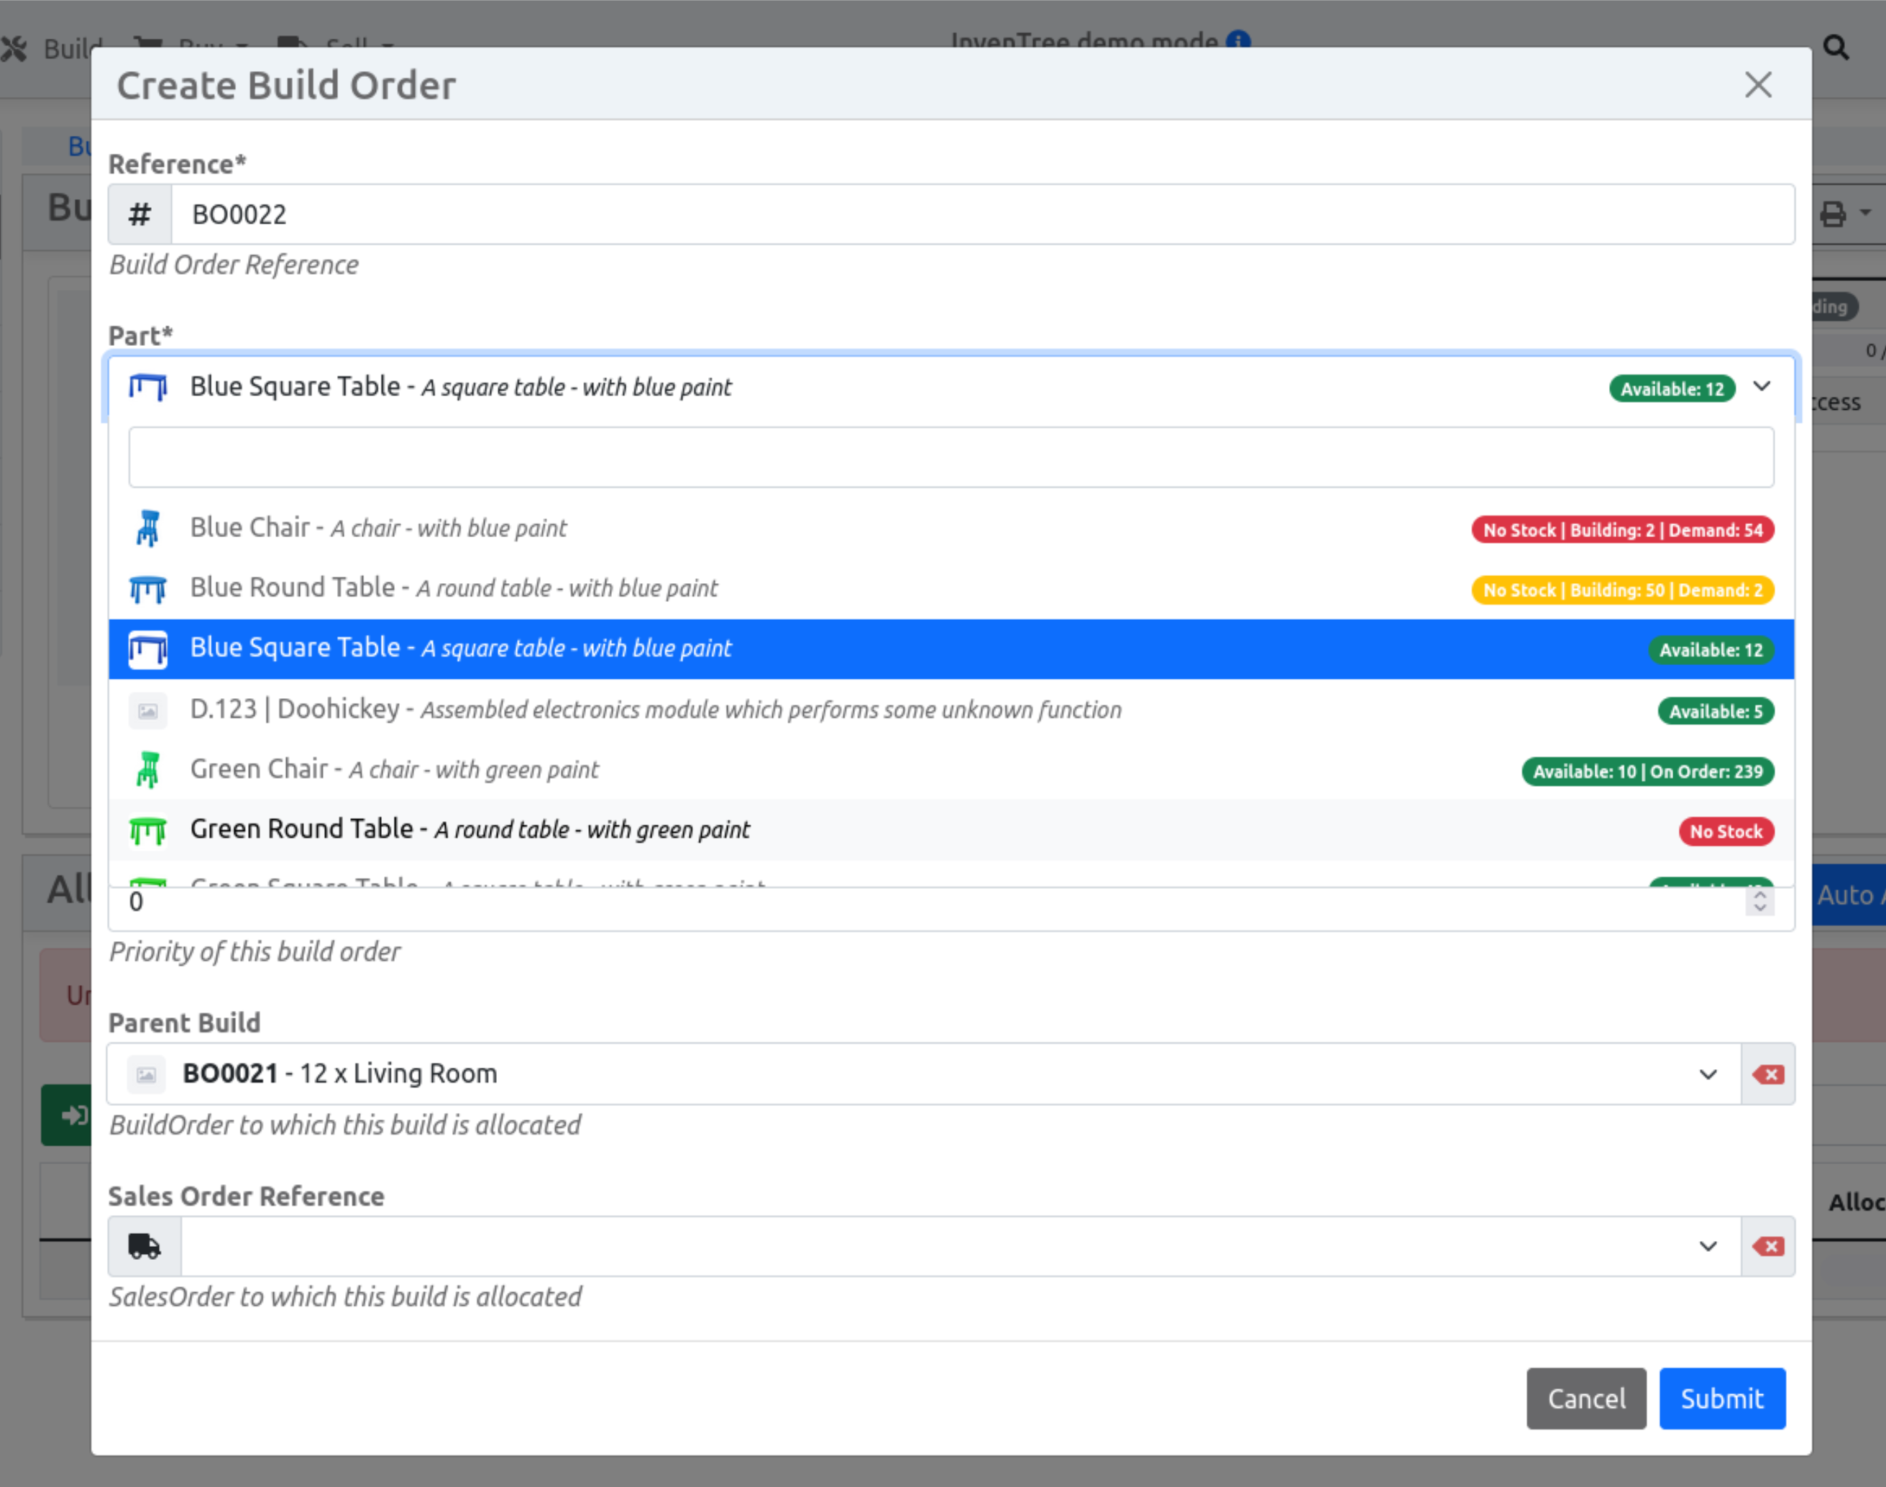This screenshot has width=1886, height=1487.
Task: Click the D.123 Doohickey placeholder image icon
Action: click(148, 710)
